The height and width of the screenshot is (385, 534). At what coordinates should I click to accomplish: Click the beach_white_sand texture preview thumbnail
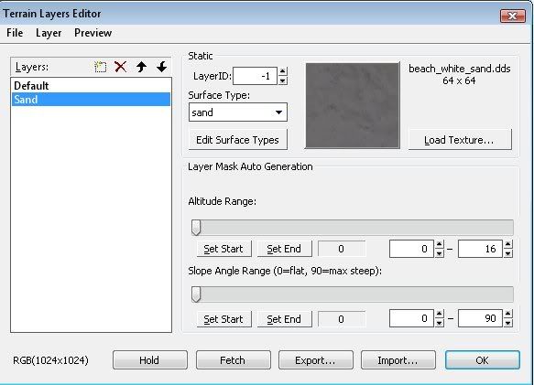coord(353,105)
